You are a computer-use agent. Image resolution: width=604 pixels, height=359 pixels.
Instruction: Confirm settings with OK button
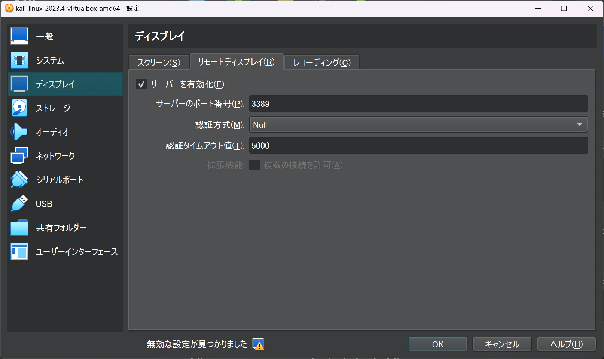pos(438,344)
